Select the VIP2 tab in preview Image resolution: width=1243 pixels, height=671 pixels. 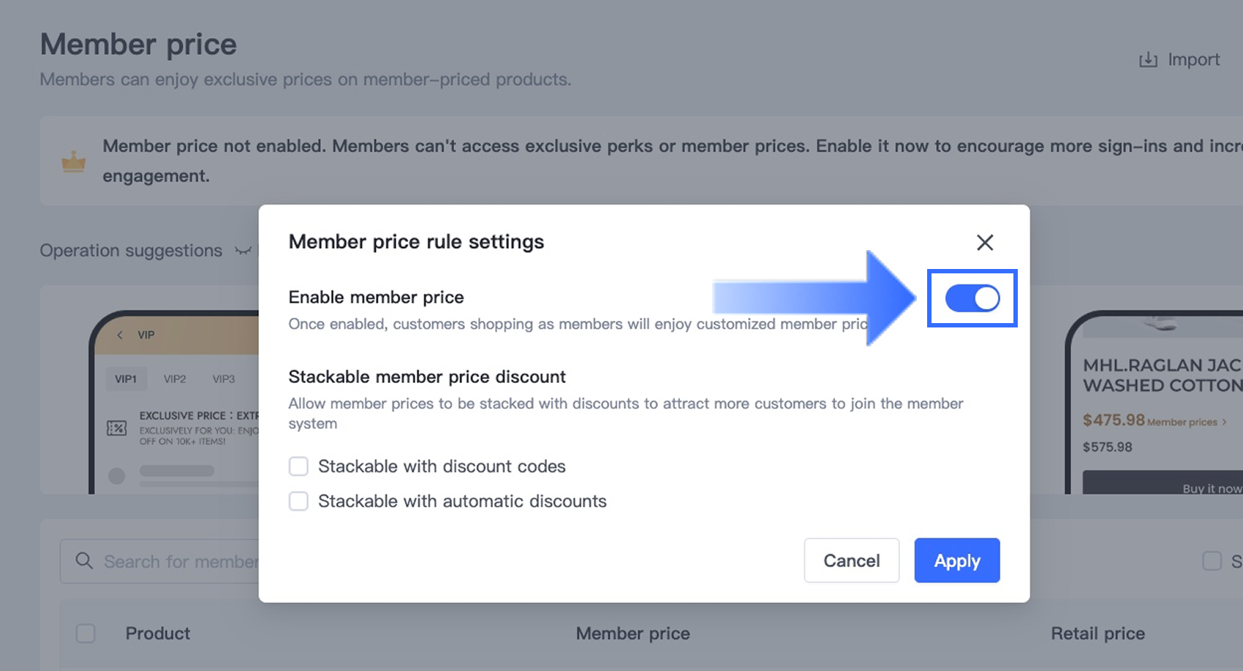pyautogui.click(x=175, y=379)
